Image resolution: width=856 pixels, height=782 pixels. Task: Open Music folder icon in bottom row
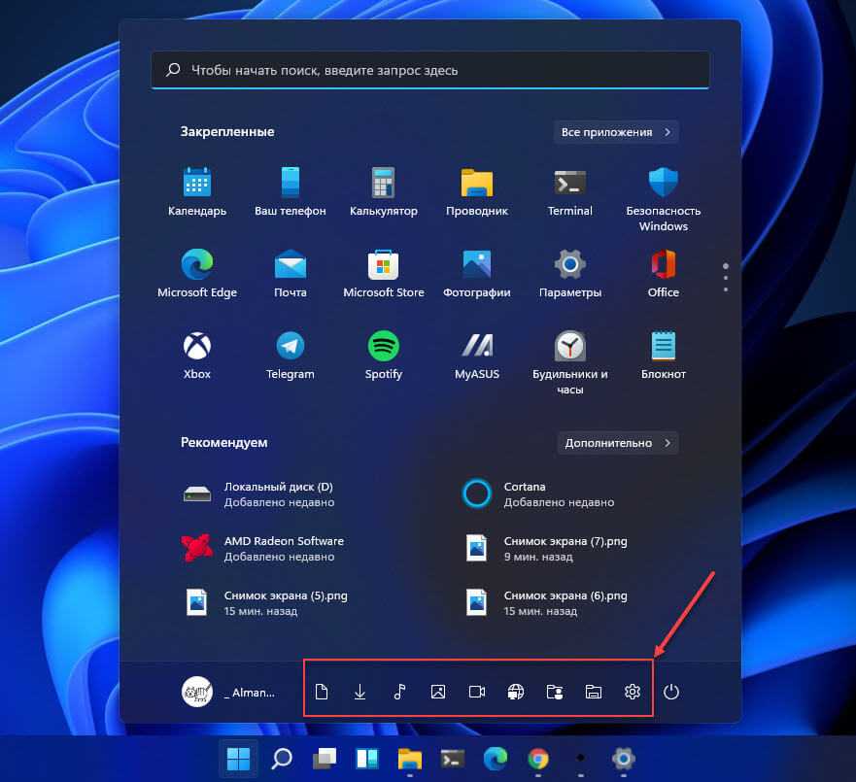(x=399, y=692)
